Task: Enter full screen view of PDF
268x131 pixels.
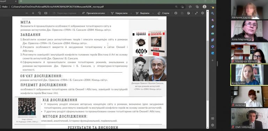Action: (196, 13)
